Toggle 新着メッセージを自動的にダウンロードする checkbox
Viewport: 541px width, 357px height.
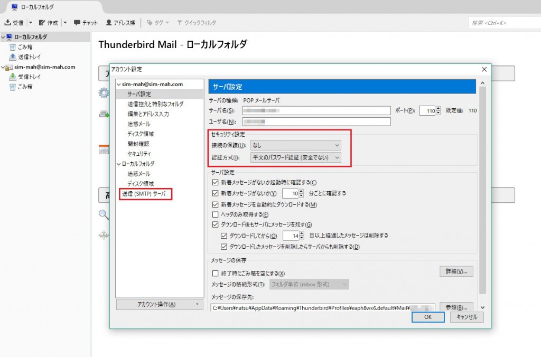216,204
